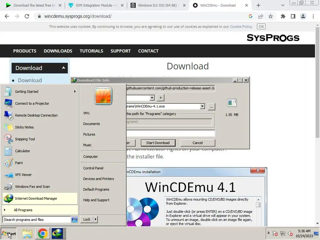The height and width of the screenshot is (240, 320).
Task: Open PRODUCTS menu on SysProgs site
Action: [25, 51]
